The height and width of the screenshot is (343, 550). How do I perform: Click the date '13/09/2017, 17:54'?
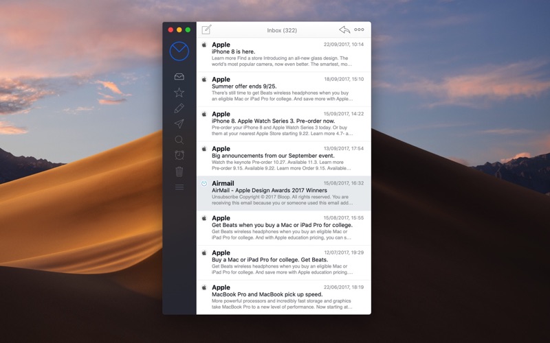[343, 148]
